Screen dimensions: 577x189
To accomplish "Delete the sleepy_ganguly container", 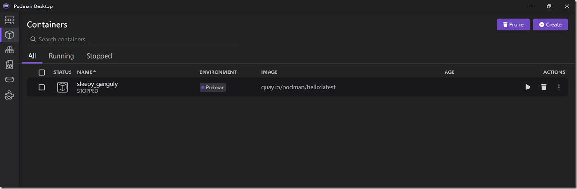I will tap(543, 87).
